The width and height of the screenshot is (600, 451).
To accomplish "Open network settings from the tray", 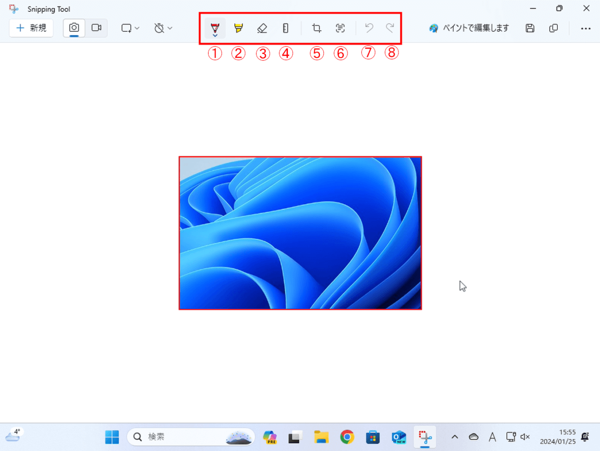I will pos(511,437).
